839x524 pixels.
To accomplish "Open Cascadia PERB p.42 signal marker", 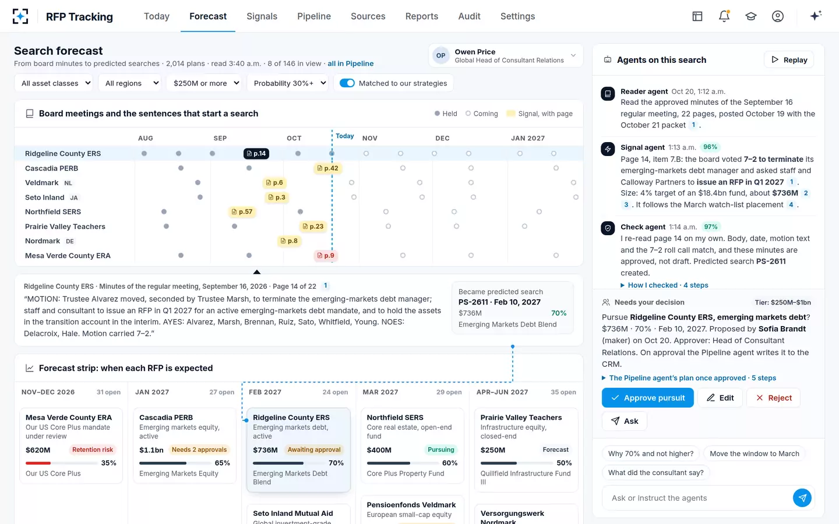I will 327,168.
